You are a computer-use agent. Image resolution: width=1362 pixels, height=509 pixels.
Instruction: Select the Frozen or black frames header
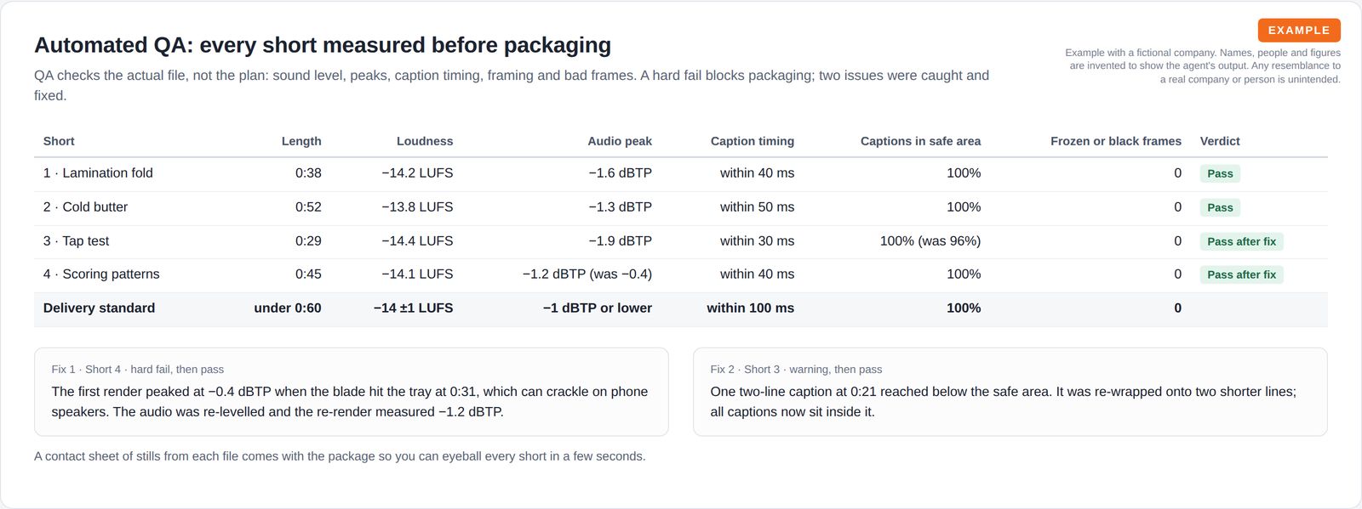(1116, 141)
